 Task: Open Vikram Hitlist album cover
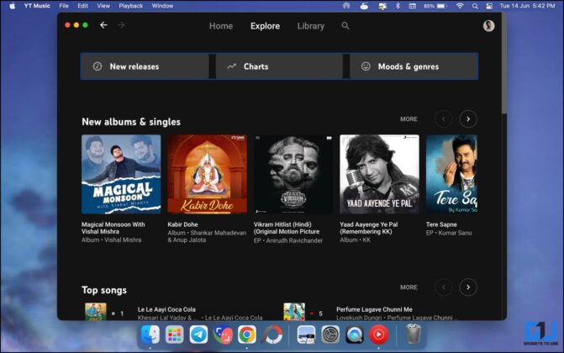click(293, 175)
